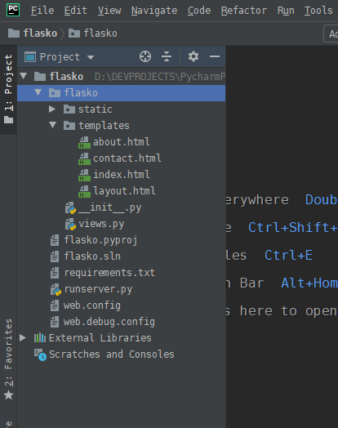Expand External Libraries node
The height and width of the screenshot is (428, 338).
(x=23, y=337)
